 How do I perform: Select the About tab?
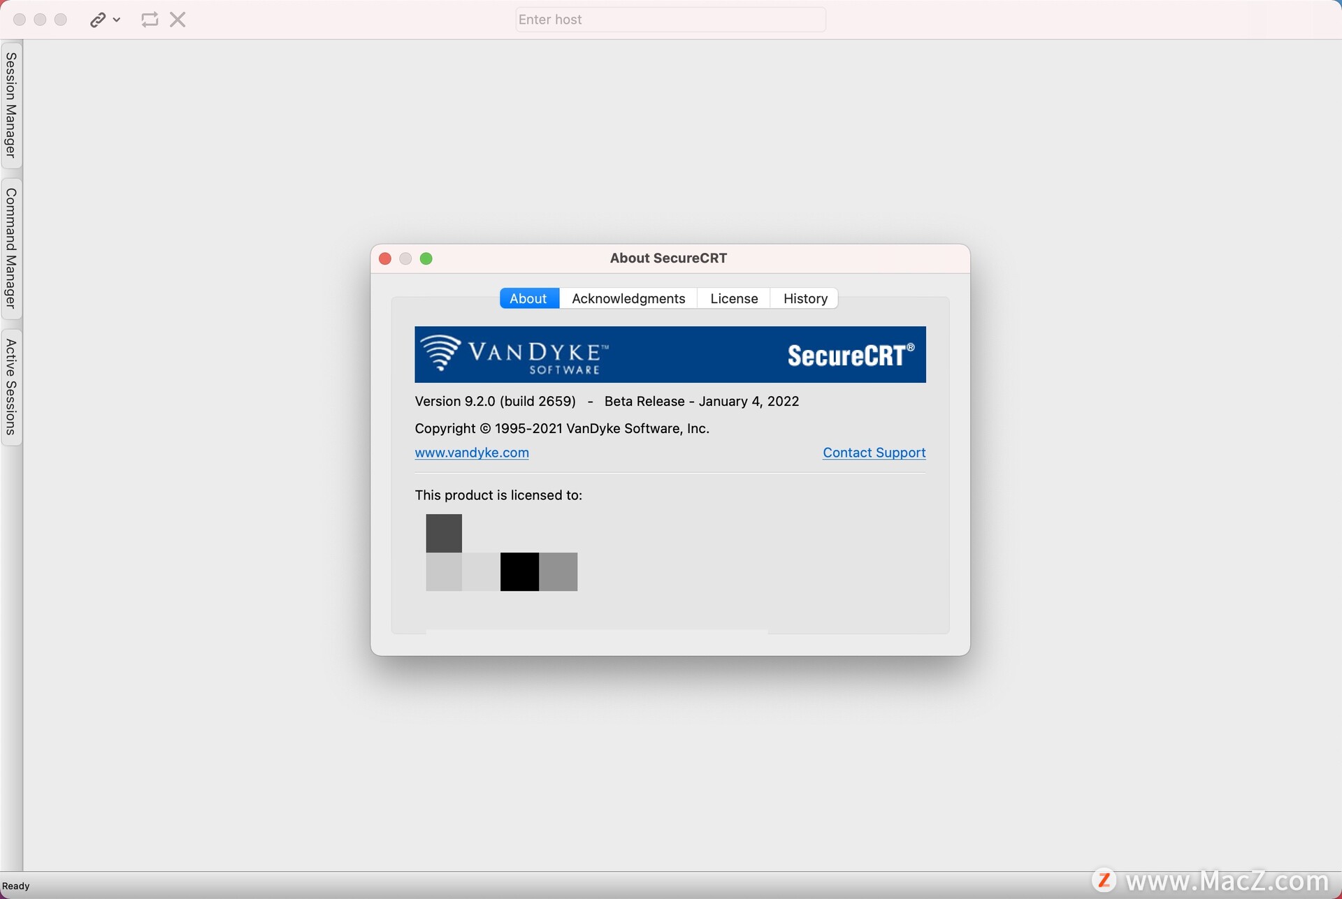pyautogui.click(x=528, y=298)
